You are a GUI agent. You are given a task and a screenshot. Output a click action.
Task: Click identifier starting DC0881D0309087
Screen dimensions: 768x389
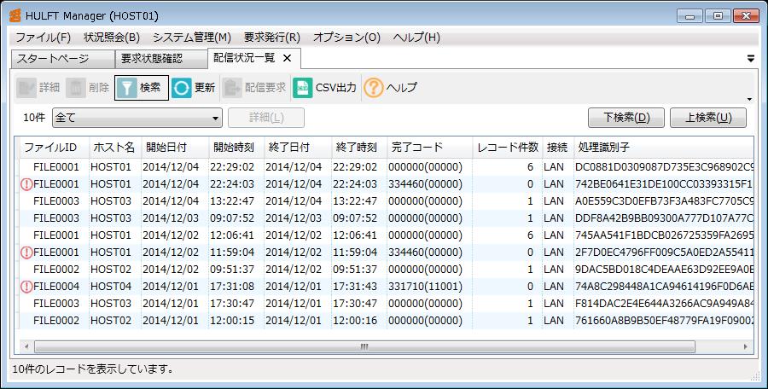[x=664, y=167]
